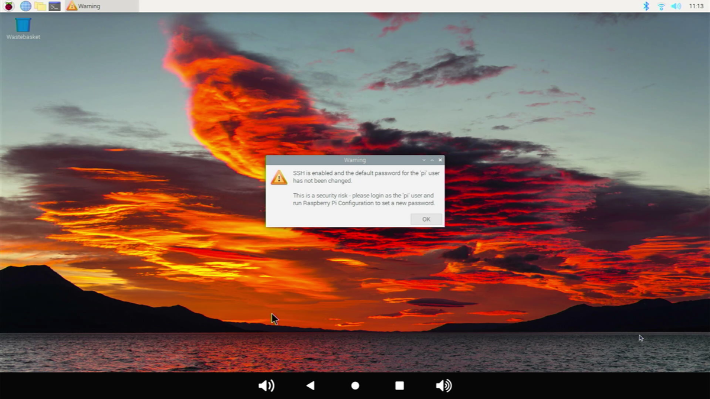Launch the globe web browser icon
Screen dimensions: 710x399
click(x=25, y=6)
